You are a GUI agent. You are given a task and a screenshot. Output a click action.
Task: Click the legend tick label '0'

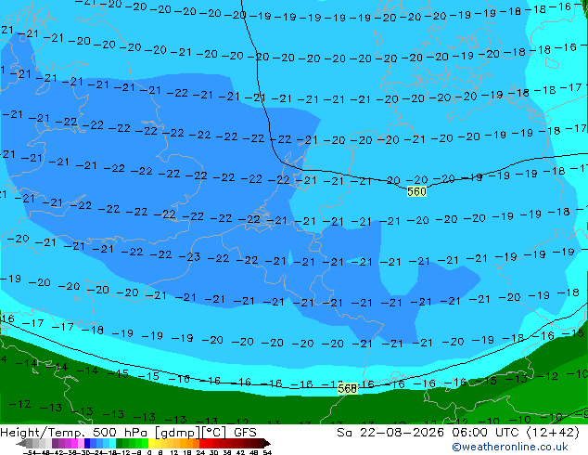[x=149, y=453]
